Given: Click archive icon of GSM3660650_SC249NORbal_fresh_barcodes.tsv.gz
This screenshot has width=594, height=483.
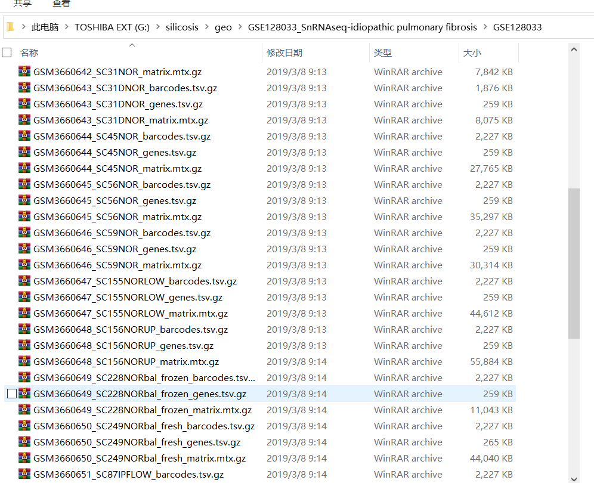Looking at the screenshot, I should tap(24, 425).
